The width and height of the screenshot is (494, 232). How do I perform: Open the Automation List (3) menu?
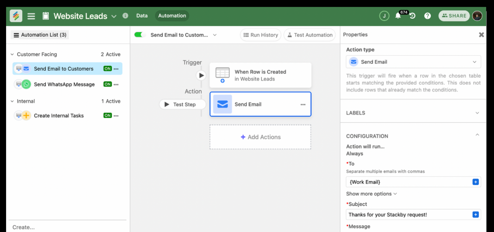coord(40,35)
